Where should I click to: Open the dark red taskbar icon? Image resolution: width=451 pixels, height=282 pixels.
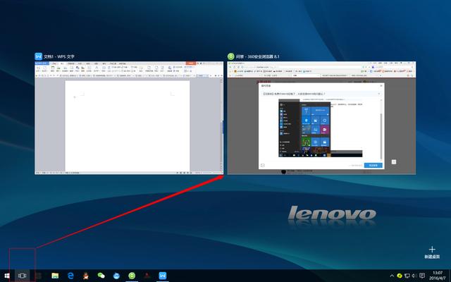pos(147,276)
